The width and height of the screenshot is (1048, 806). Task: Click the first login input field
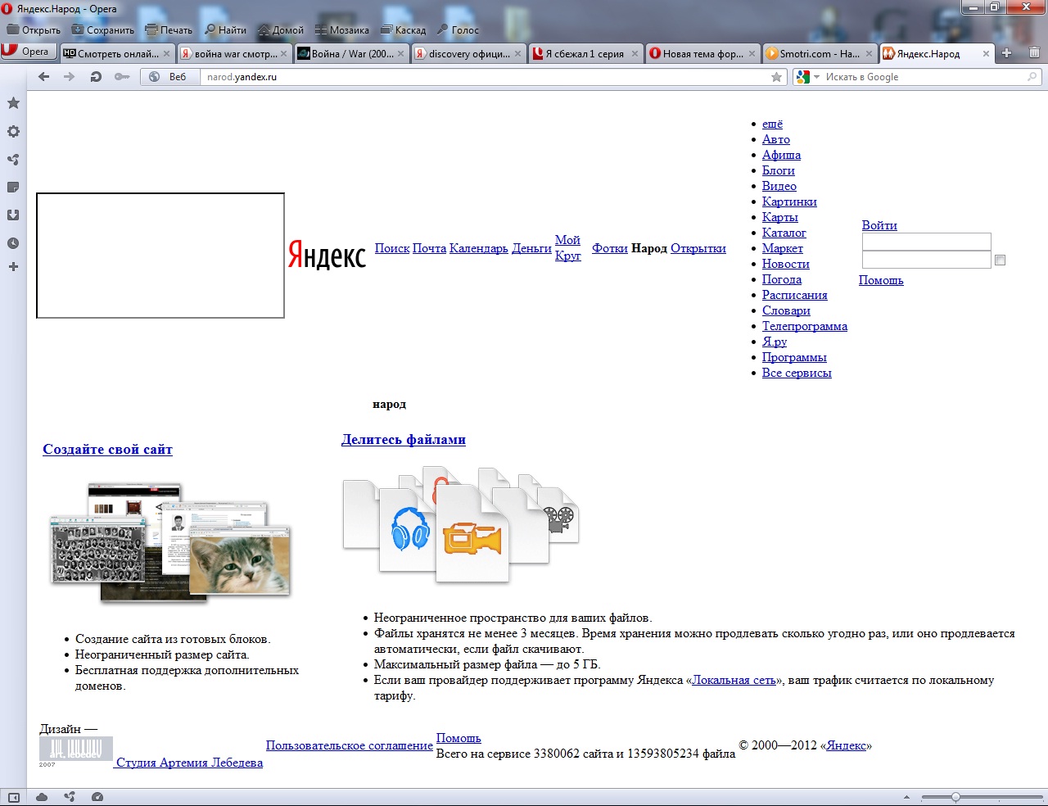[927, 242]
